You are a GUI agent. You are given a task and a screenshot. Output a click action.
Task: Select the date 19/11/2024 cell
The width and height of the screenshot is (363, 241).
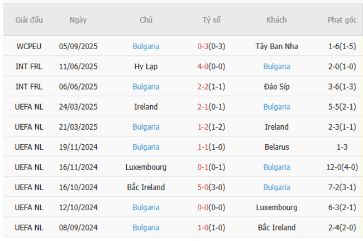(78, 147)
